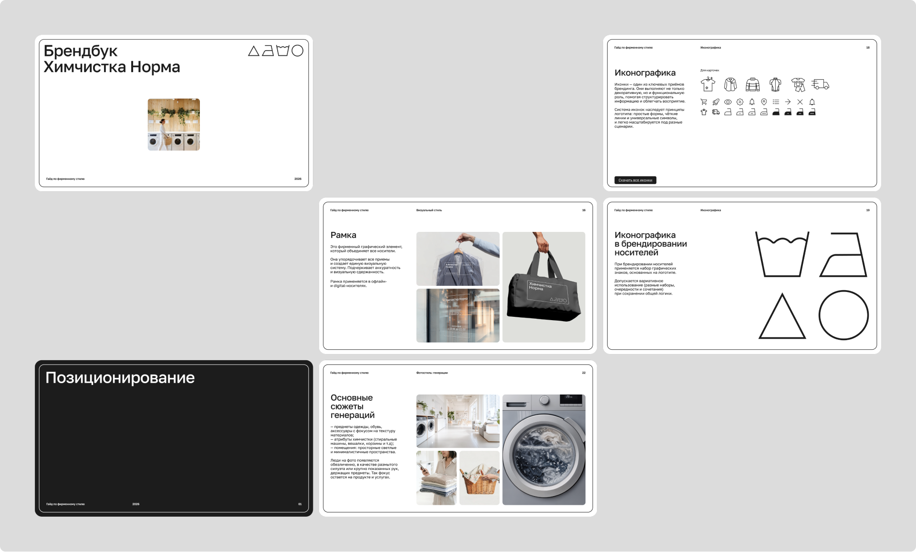916x552 pixels.
Task: Select the laundromat photo on cover slide
Action: click(x=174, y=125)
